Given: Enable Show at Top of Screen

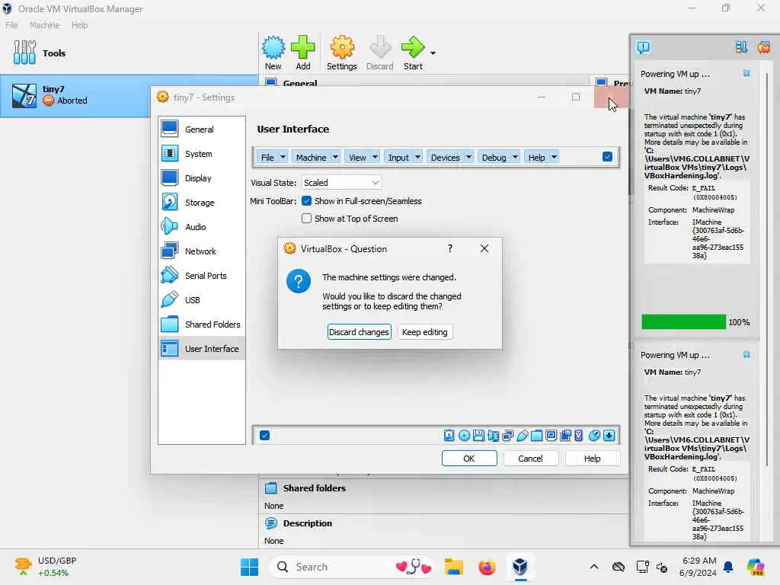Looking at the screenshot, I should (x=306, y=219).
